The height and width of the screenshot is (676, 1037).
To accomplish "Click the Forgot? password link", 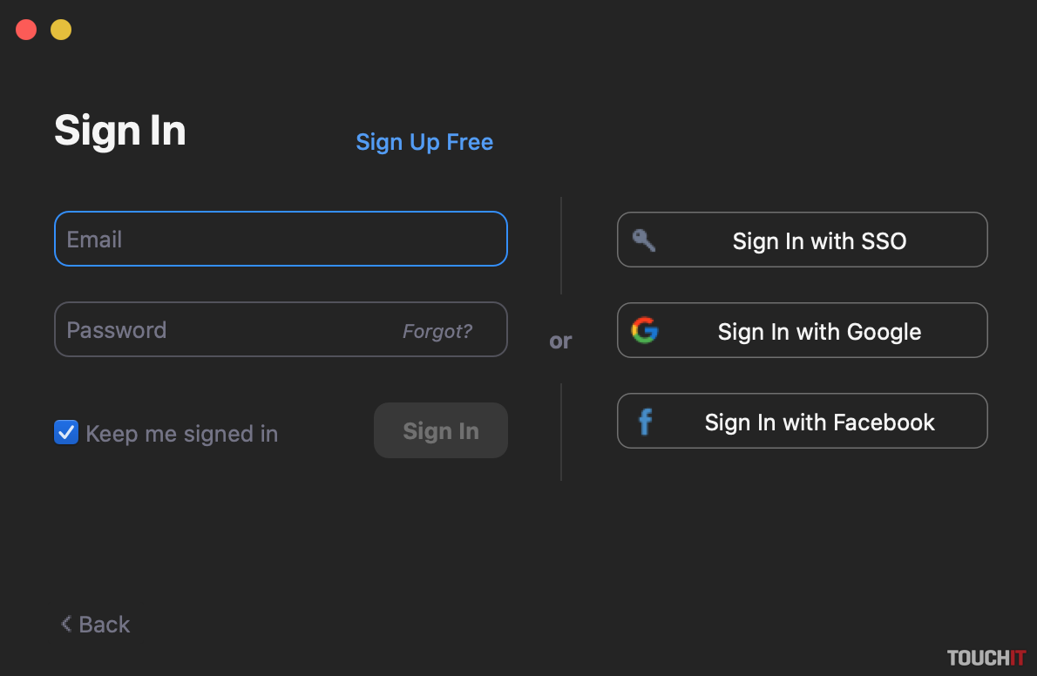I will point(437,331).
